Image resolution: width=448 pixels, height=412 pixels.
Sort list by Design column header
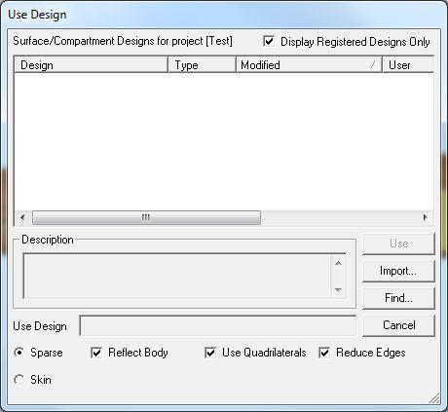[91, 64]
